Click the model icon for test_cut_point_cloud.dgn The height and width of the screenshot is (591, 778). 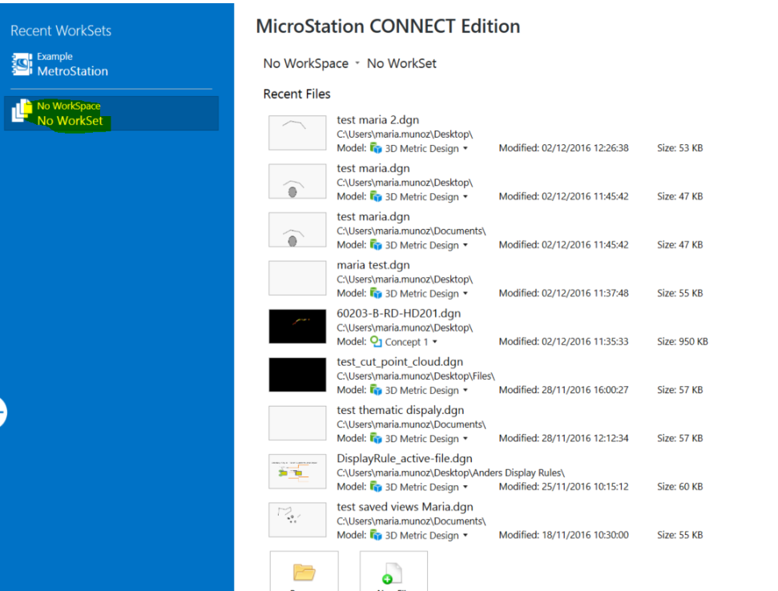(376, 390)
